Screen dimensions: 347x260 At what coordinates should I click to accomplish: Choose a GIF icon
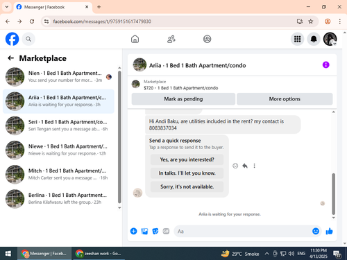tap(166, 231)
